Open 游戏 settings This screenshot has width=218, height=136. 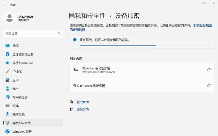click(x=33, y=106)
